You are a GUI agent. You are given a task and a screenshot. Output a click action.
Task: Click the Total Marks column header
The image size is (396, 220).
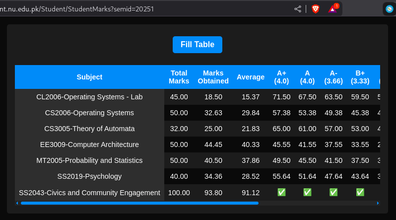click(179, 77)
